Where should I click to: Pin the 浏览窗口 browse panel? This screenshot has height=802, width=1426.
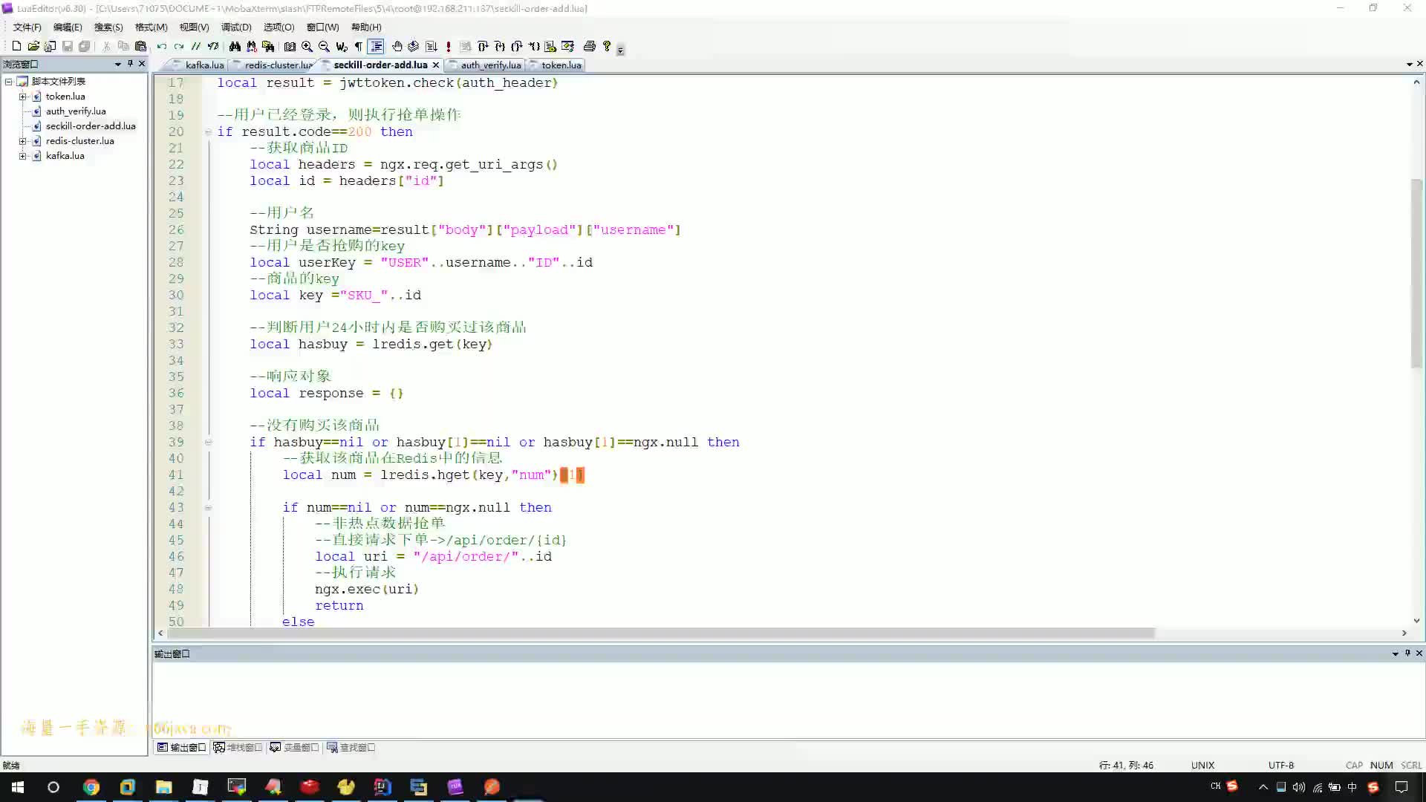click(130, 64)
